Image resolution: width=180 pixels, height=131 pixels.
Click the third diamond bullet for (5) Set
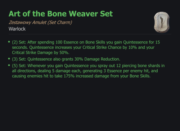(x=9, y=65)
